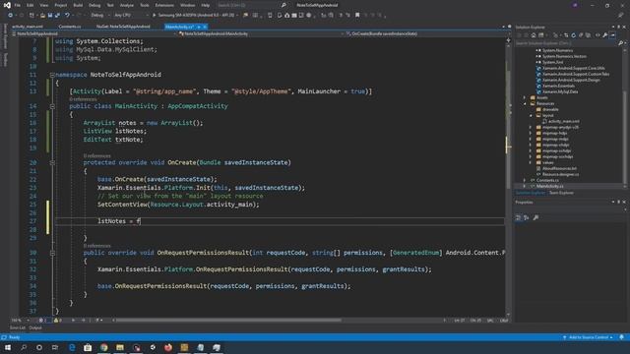
Task: Click the Refresh icon in Solution Explorer
Action: (573, 35)
